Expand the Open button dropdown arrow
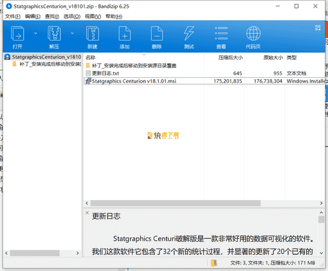The image size is (328, 271). coord(35,33)
